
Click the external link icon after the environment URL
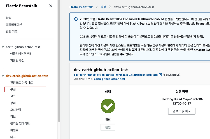(160, 75)
